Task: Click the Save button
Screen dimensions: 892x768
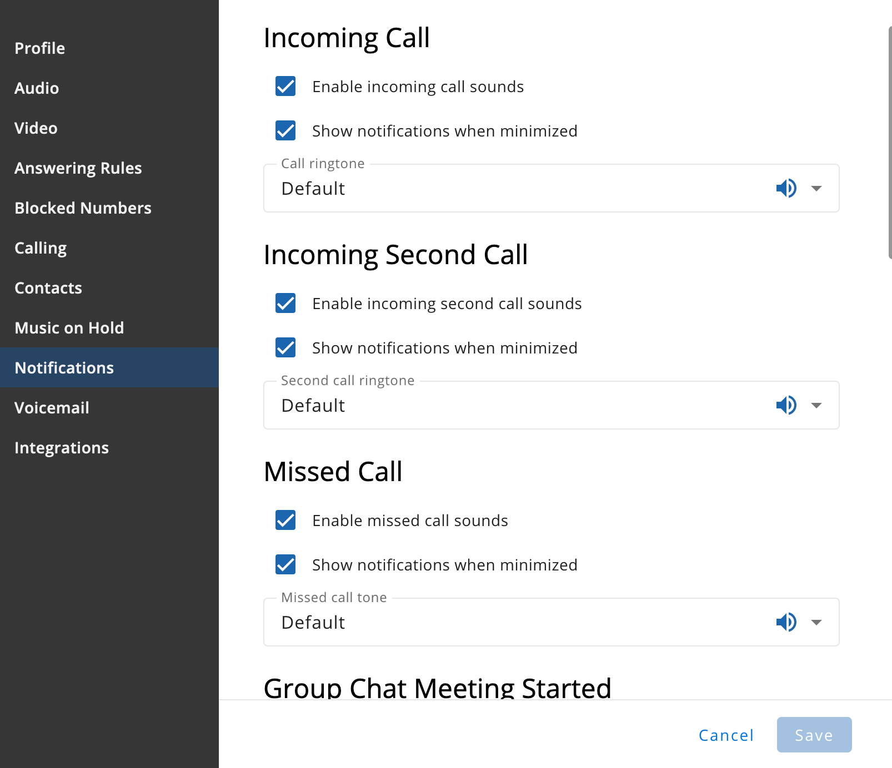Action: [x=814, y=735]
